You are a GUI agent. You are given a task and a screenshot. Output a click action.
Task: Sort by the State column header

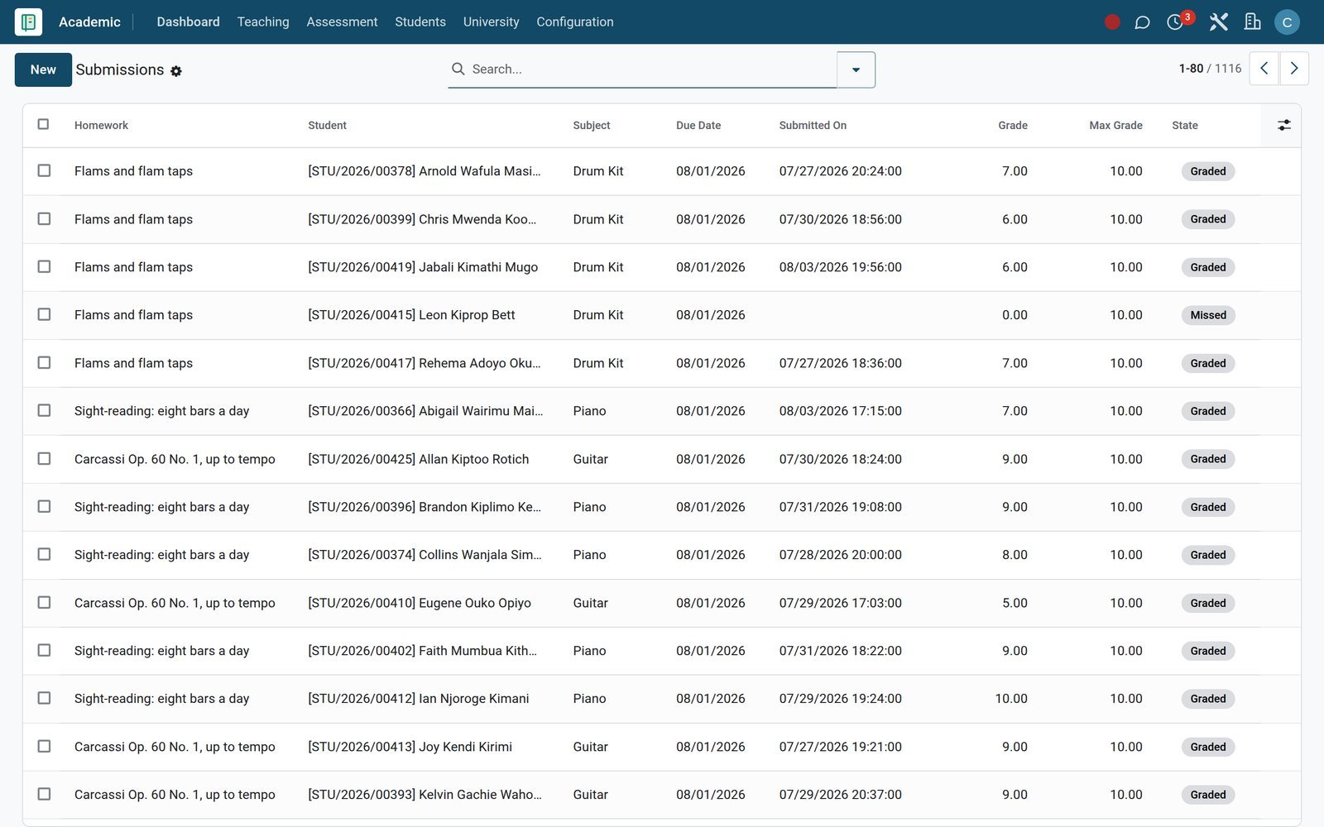click(x=1185, y=126)
